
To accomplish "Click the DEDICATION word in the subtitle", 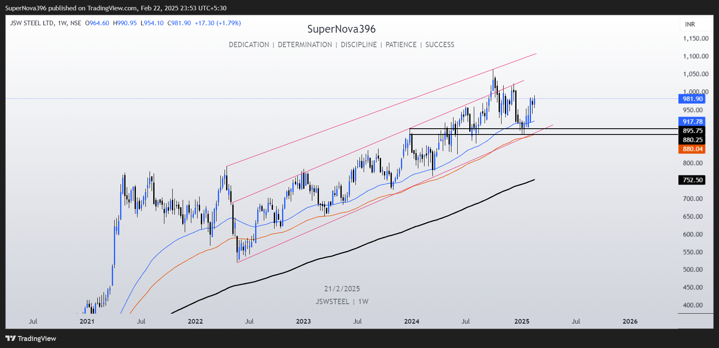I will pos(249,45).
